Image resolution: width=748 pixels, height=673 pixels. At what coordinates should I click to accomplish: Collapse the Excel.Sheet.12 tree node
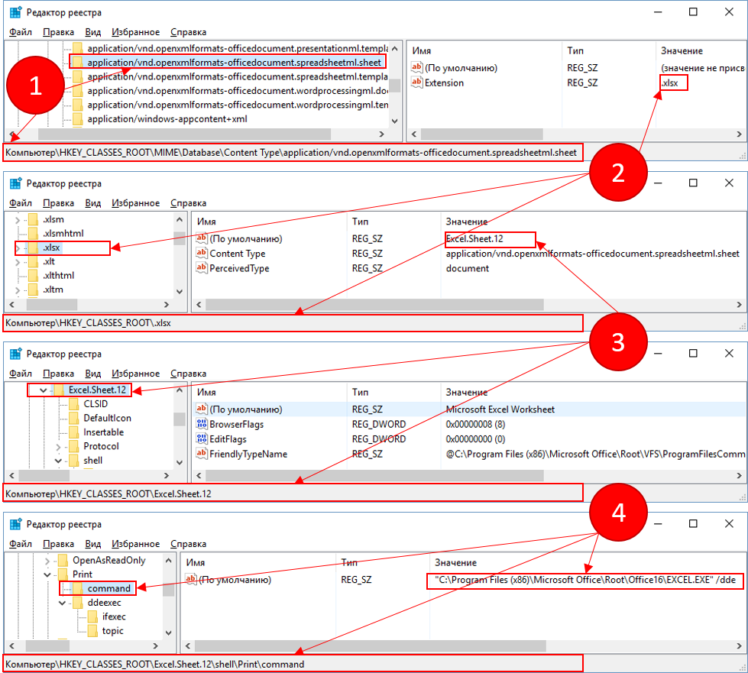(x=43, y=390)
